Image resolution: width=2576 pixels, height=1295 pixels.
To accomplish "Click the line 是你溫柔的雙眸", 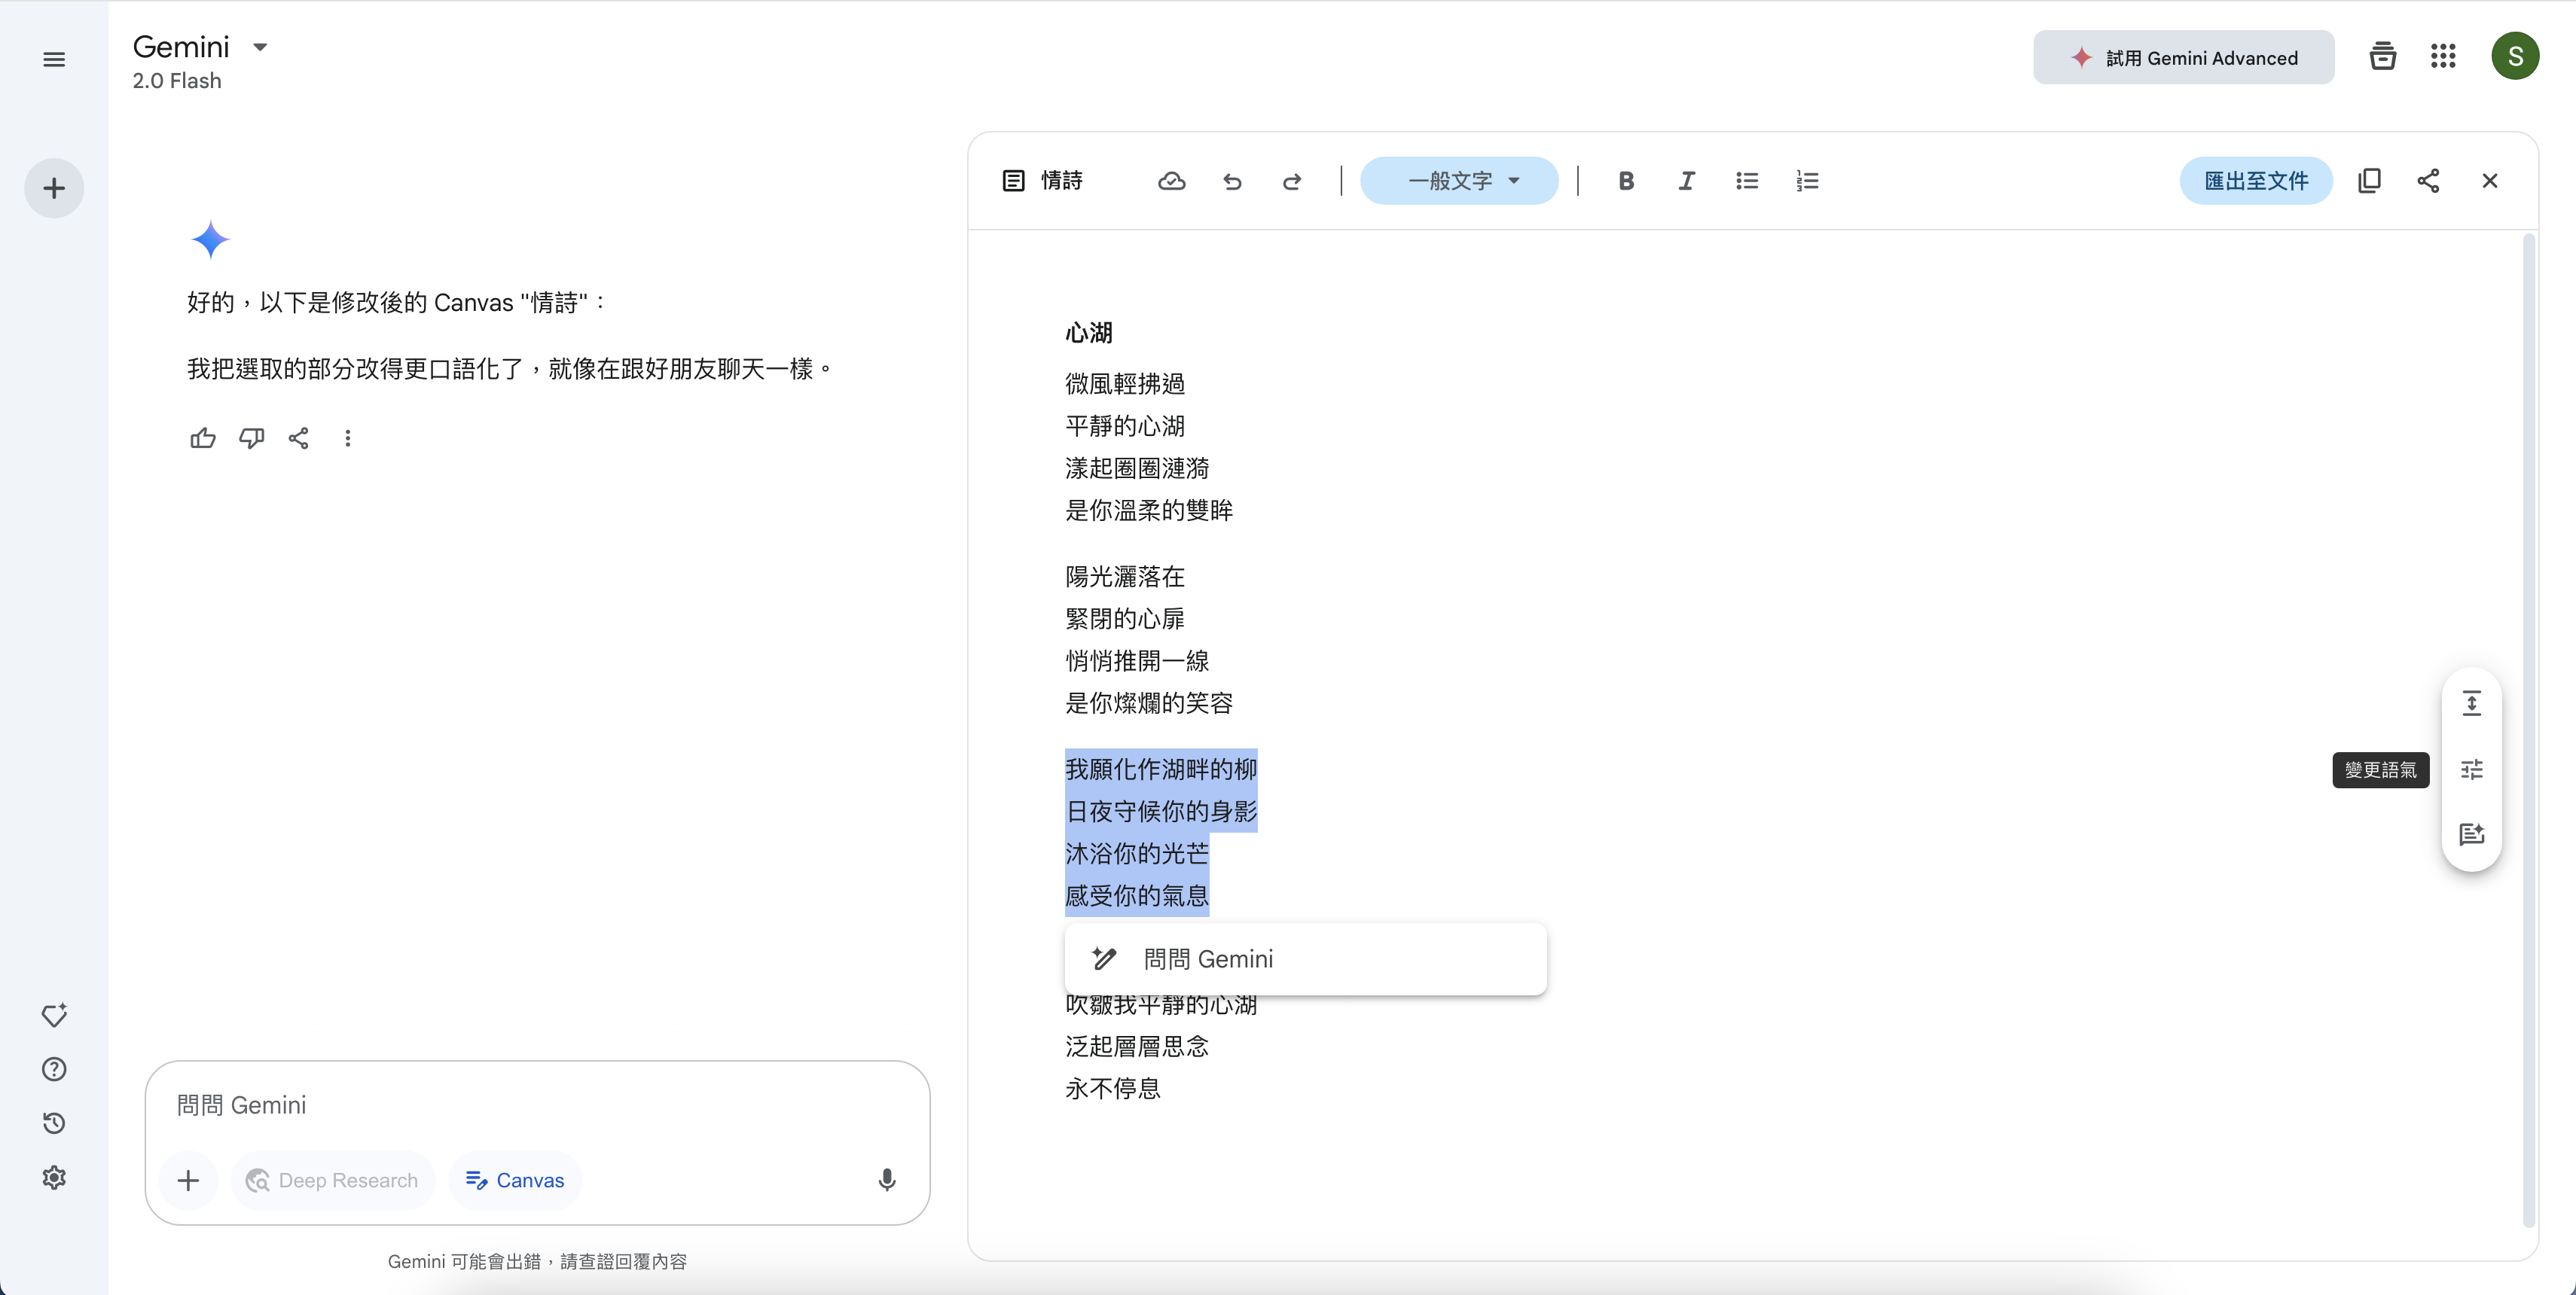I will (x=1149, y=510).
